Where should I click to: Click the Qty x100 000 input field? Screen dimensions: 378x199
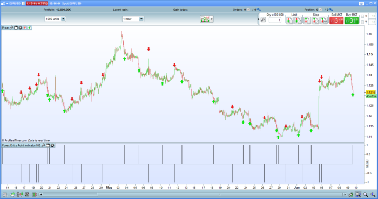click(x=275, y=20)
